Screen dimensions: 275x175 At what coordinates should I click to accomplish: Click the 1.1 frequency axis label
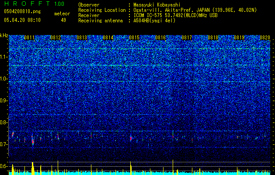point(3,57)
